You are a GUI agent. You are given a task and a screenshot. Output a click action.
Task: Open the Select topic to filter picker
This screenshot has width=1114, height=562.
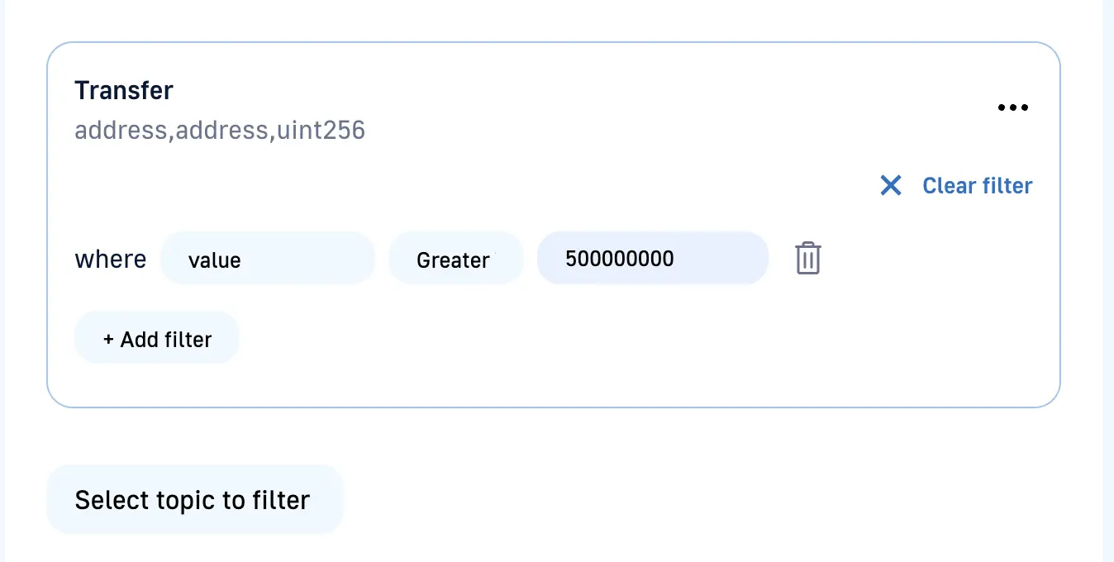click(194, 500)
